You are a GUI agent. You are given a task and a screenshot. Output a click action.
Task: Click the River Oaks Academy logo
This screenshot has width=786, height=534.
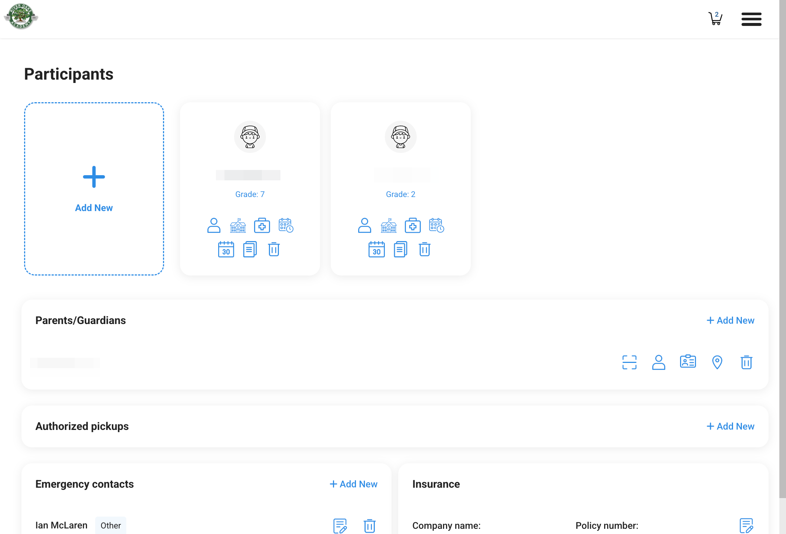[21, 16]
